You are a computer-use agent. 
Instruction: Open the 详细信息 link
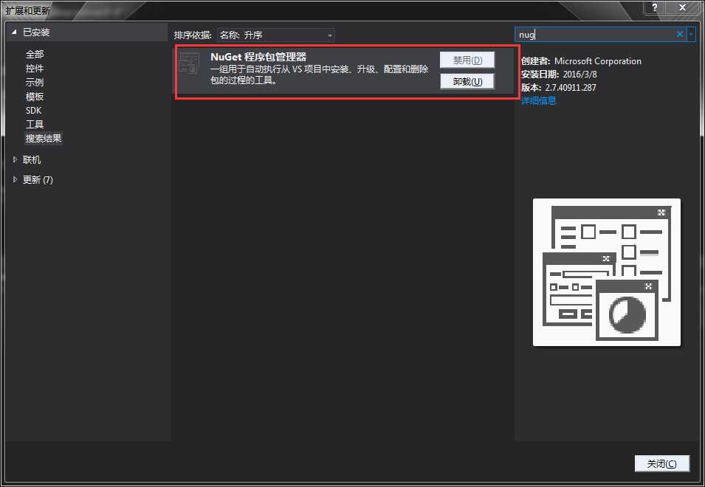[538, 100]
